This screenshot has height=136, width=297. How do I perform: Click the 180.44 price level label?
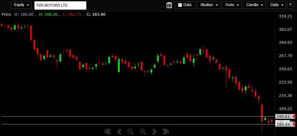[283, 124]
